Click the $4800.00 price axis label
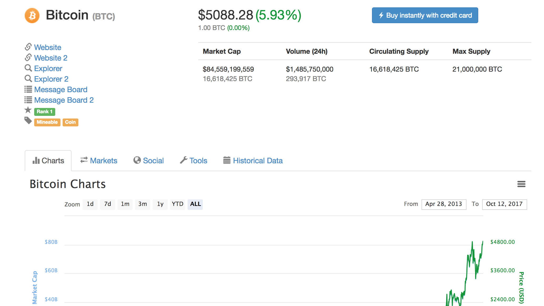The height and width of the screenshot is (306, 544). [502, 242]
